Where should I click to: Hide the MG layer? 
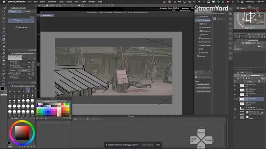235,95
